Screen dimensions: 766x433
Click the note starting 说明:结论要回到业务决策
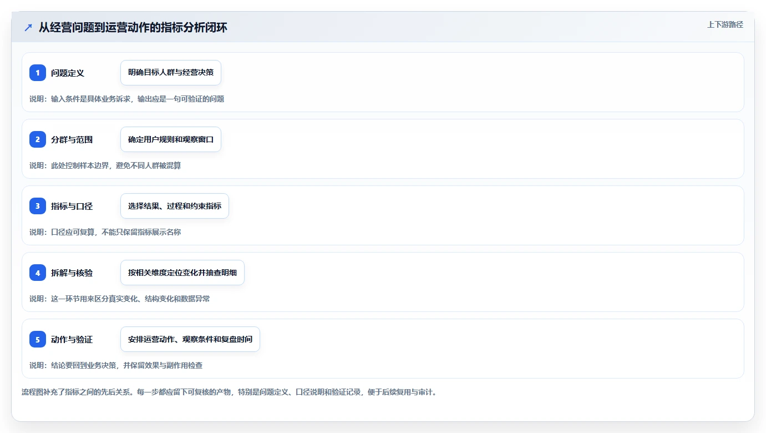[x=116, y=365]
